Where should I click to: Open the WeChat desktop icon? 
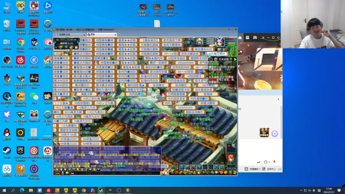pyautogui.click(x=34, y=96)
